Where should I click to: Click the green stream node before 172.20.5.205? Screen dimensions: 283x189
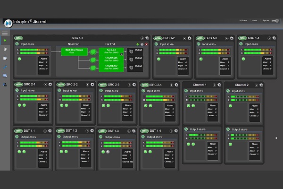tap(93, 60)
